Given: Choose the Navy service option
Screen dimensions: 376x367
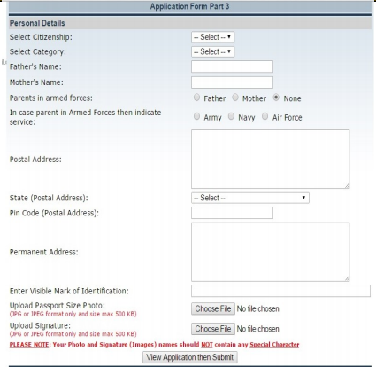Looking at the screenshot, I should pyautogui.click(x=231, y=116).
